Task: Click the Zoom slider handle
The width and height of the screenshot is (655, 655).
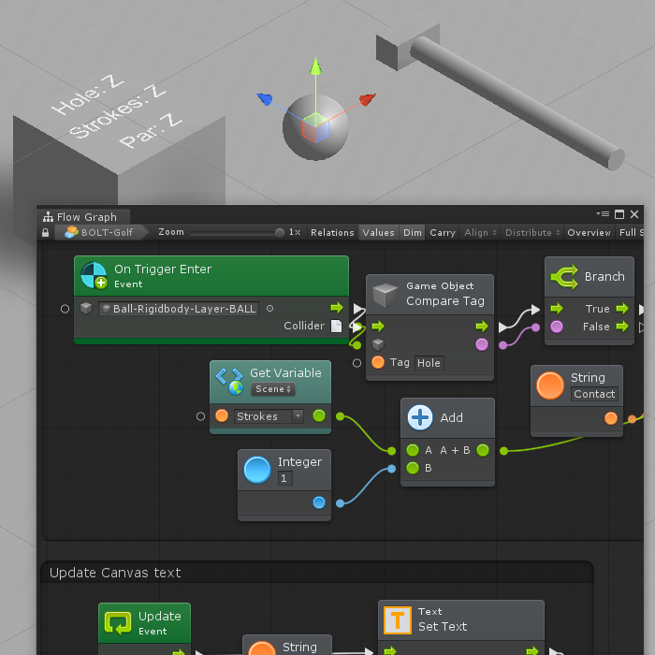Action: pyautogui.click(x=280, y=233)
